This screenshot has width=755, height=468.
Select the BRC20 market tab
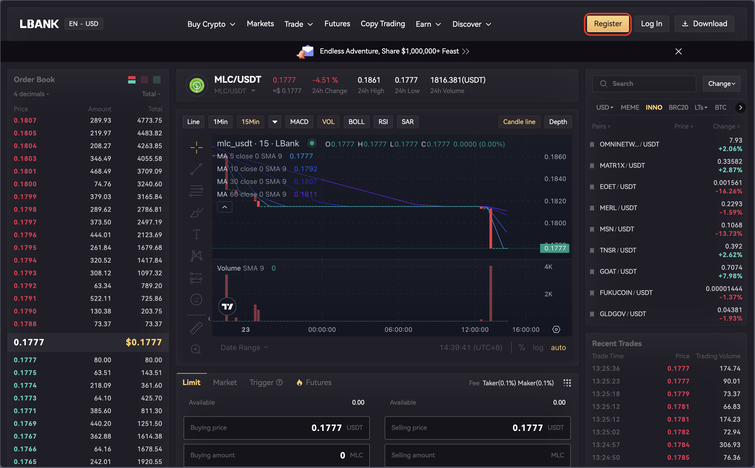click(678, 107)
